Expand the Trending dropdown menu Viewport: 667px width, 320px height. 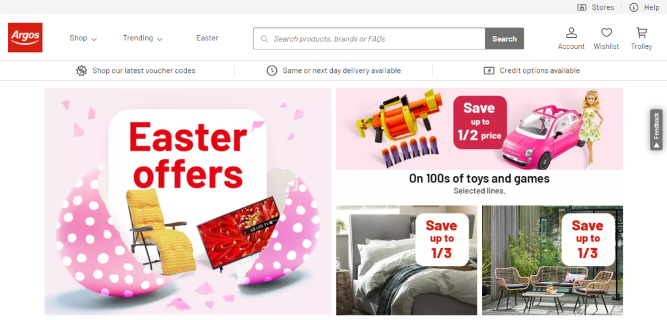tap(143, 38)
